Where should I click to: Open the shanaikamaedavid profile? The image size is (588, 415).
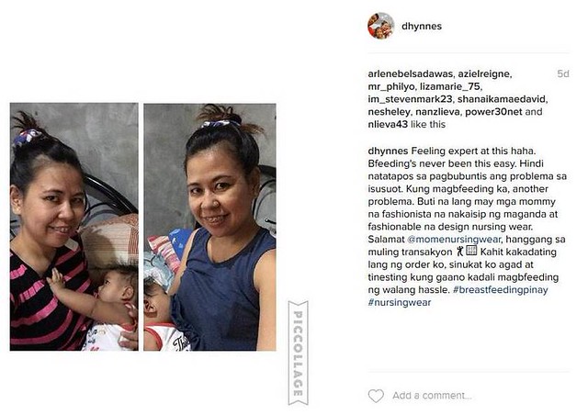[502, 99]
